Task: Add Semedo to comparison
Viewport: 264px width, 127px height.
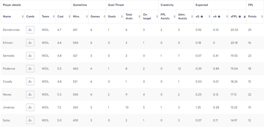Action: pos(30,56)
